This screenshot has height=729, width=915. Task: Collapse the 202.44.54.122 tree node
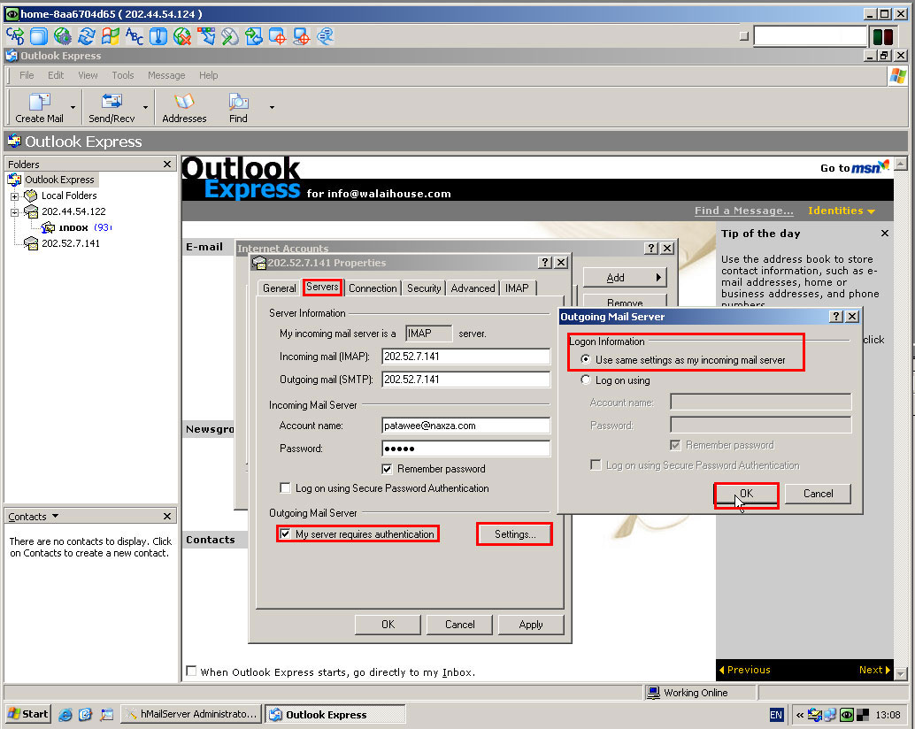[x=14, y=211]
